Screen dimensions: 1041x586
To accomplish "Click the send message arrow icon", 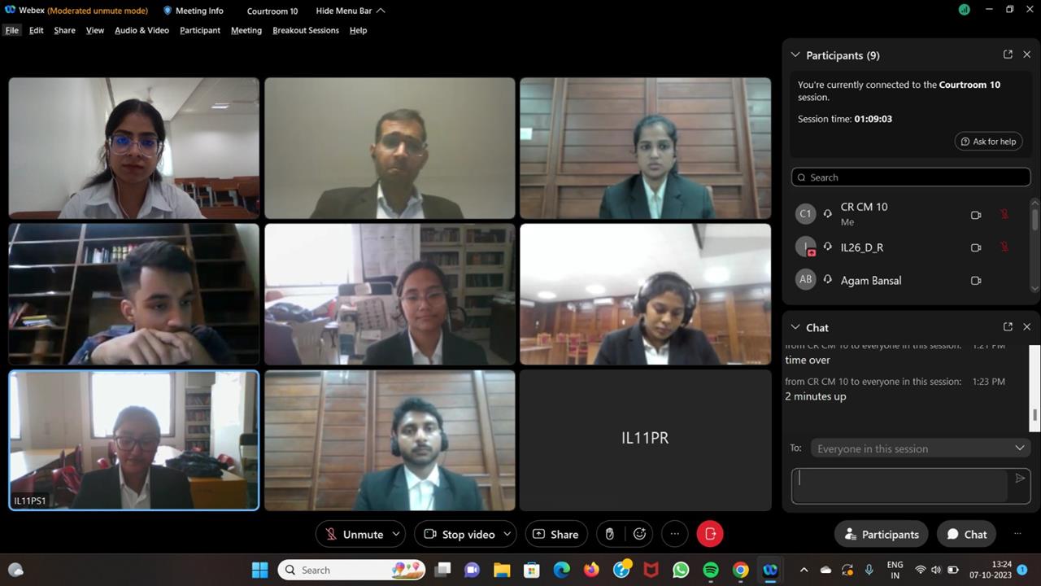I will (x=1020, y=479).
